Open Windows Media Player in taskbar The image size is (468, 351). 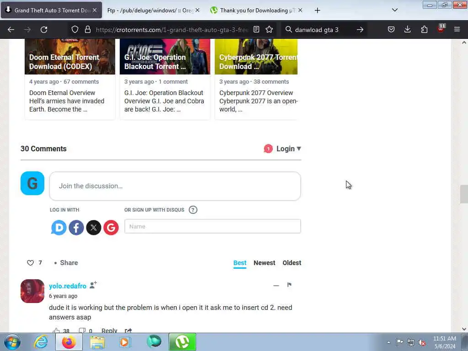coord(125,342)
